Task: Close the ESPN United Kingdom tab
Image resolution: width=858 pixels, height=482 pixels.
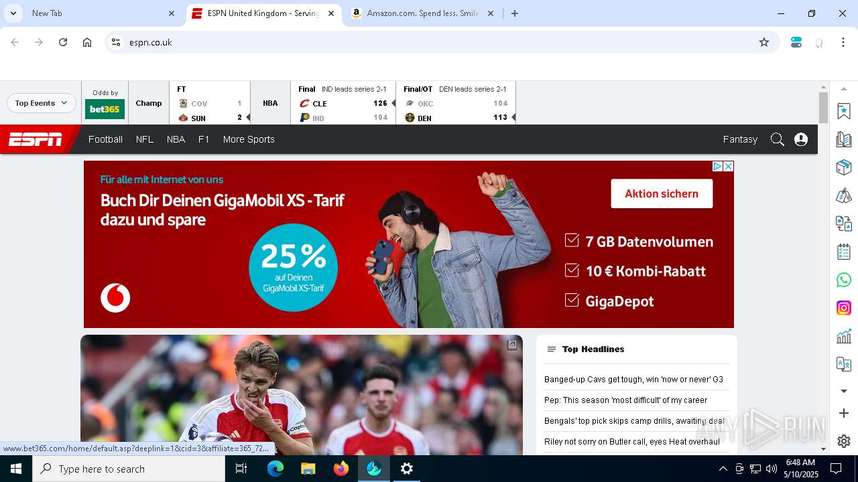Action: pyautogui.click(x=331, y=13)
